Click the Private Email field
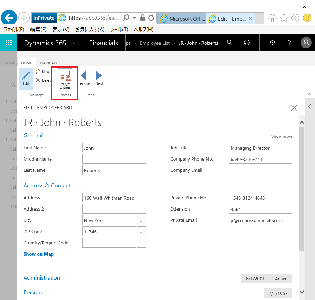 click(261, 220)
